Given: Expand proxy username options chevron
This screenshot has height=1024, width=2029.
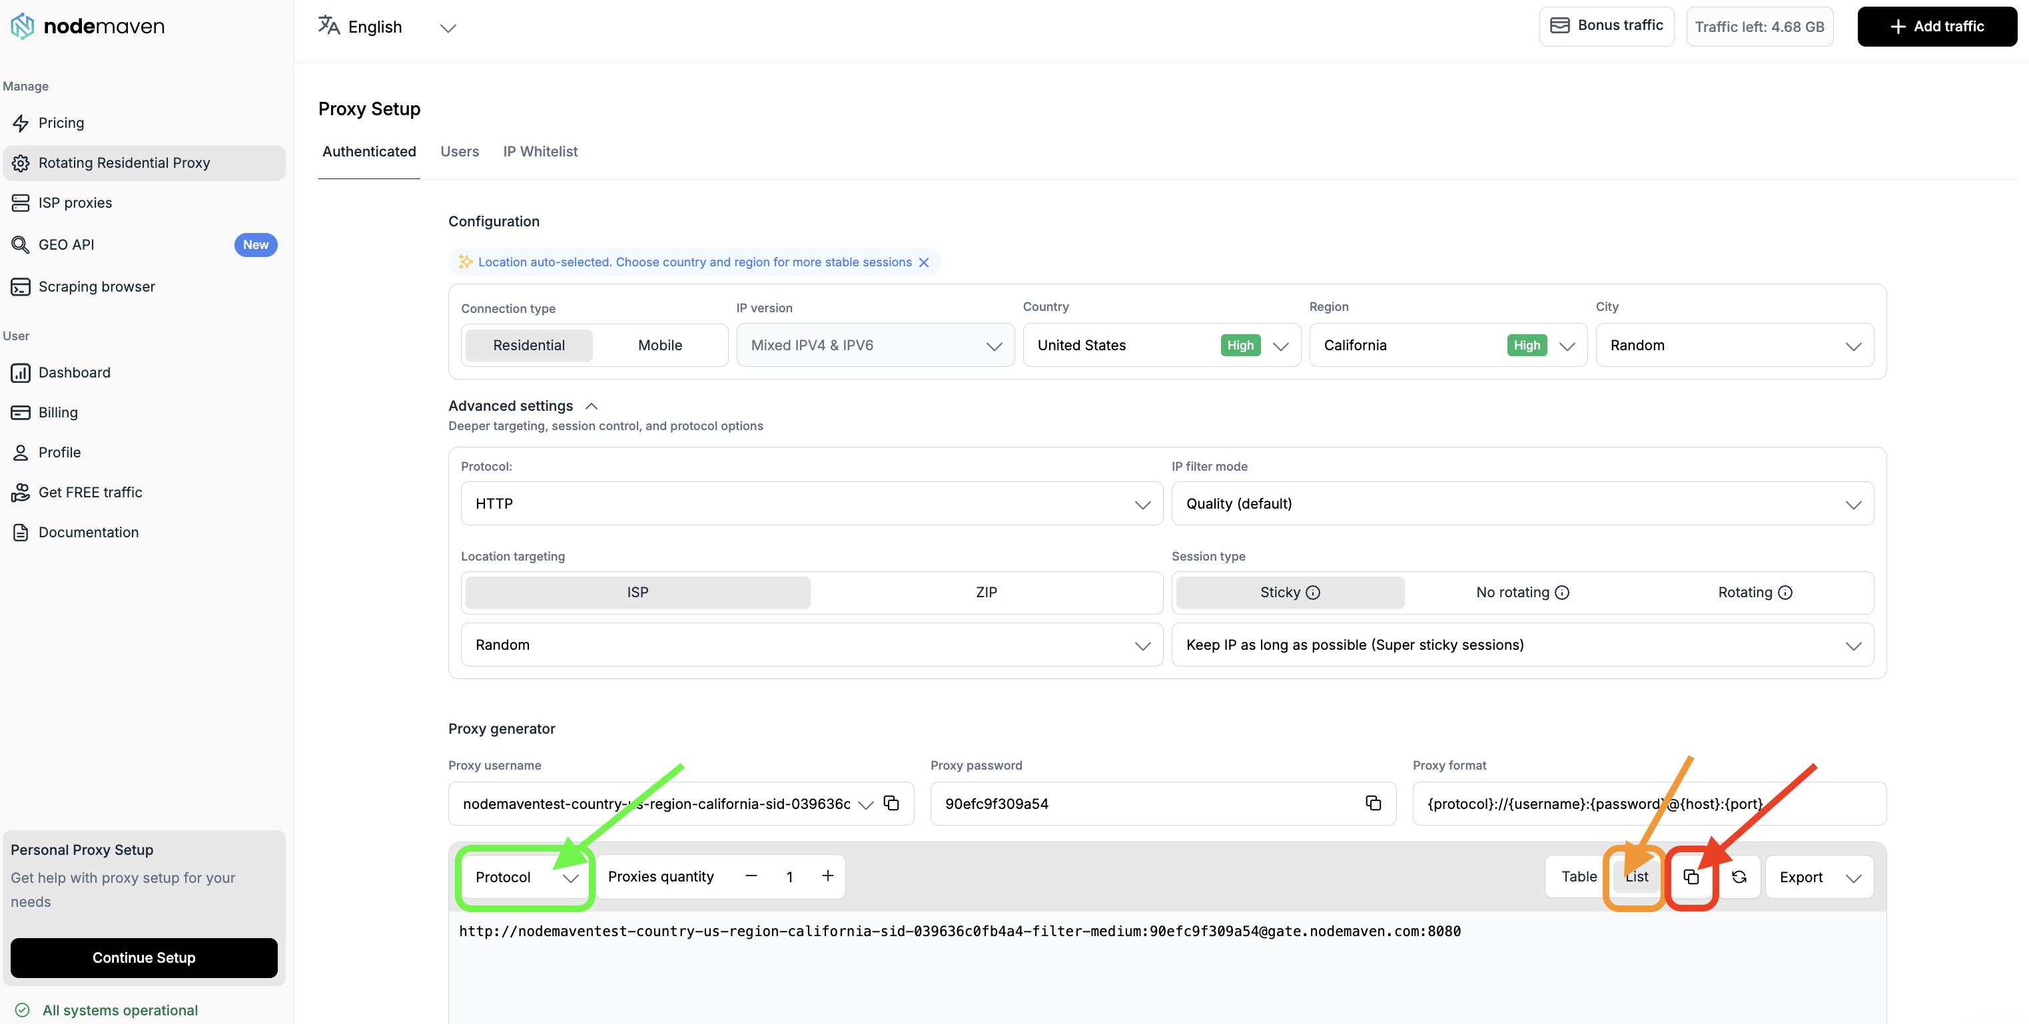Looking at the screenshot, I should pyautogui.click(x=866, y=804).
